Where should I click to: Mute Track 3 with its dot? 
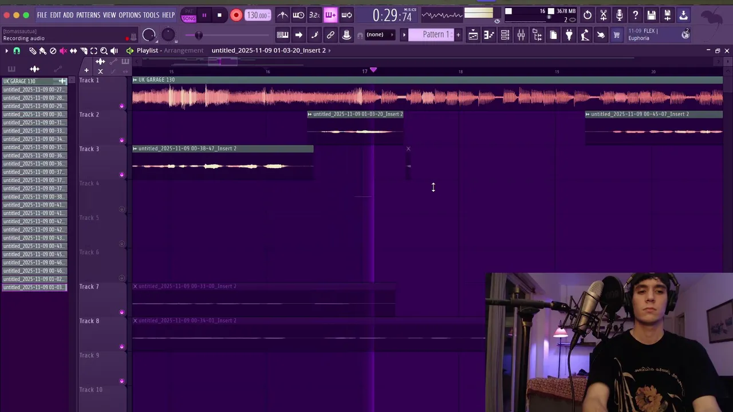(x=121, y=175)
